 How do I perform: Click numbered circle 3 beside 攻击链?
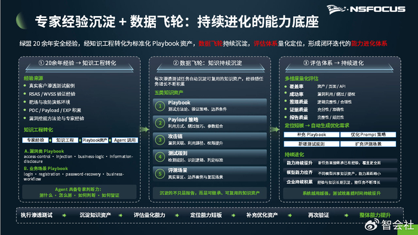160,140
